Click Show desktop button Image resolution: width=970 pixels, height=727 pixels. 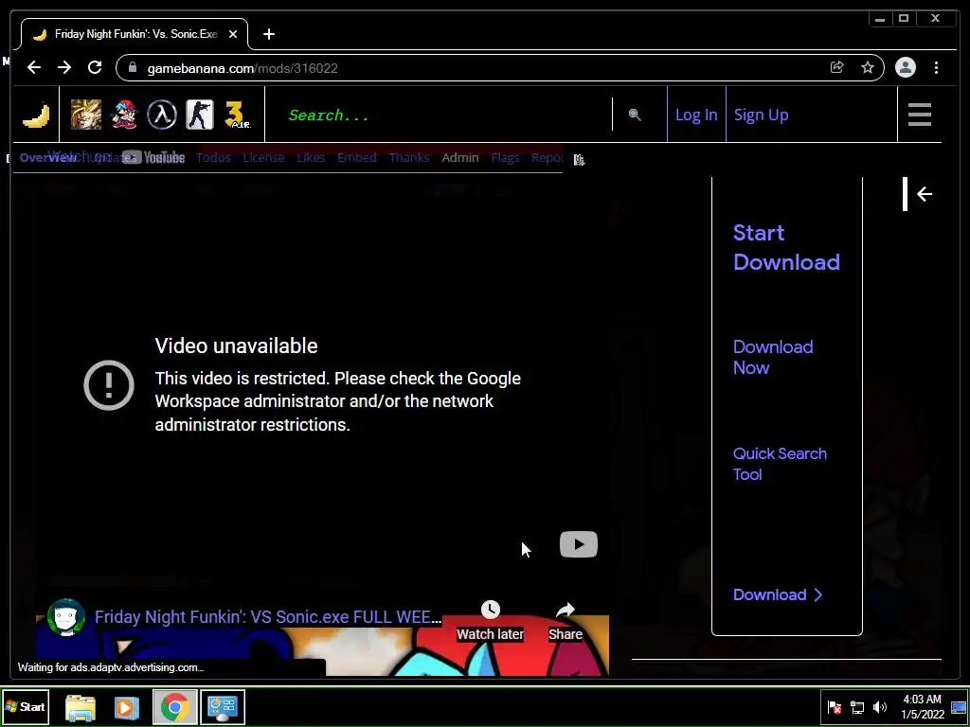[959, 707]
